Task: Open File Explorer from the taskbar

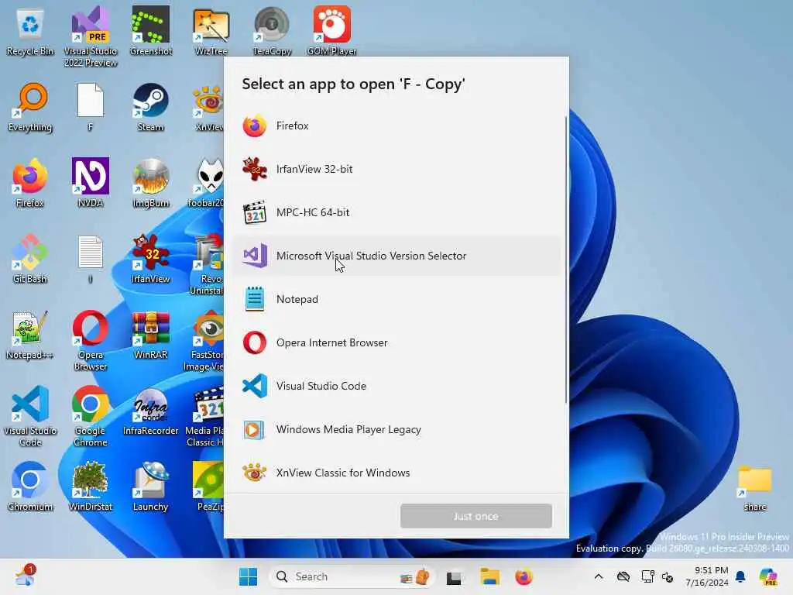Action: (489, 576)
